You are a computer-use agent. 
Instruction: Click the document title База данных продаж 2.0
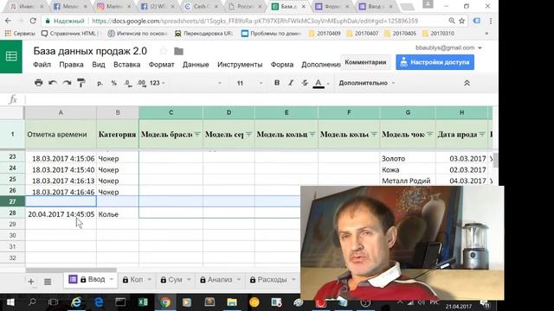pos(90,51)
